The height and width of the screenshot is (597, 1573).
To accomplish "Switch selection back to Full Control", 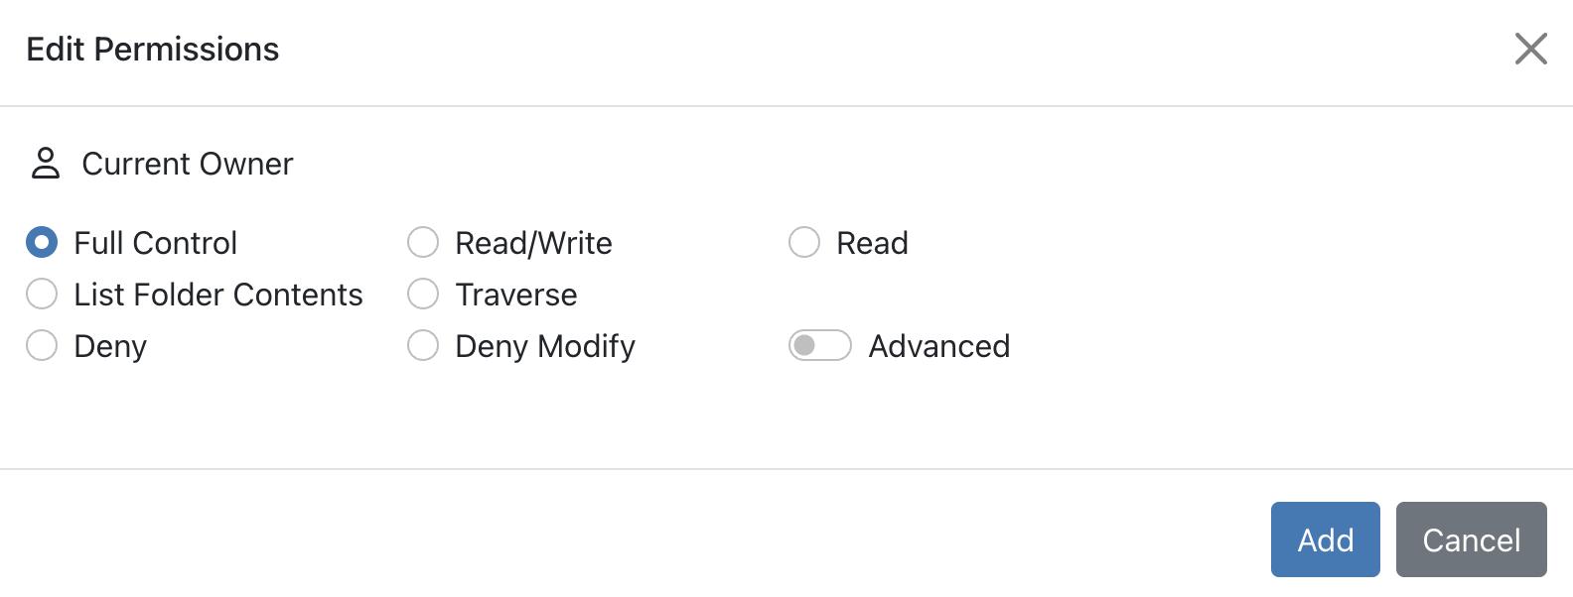I will [40, 242].
